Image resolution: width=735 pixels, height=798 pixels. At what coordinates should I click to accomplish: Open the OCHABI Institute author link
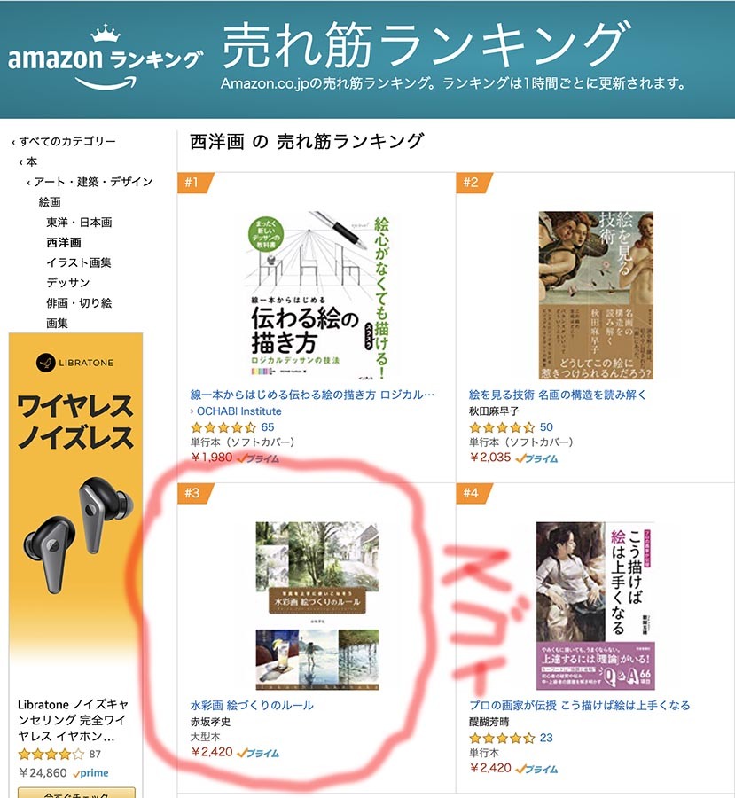point(238,411)
